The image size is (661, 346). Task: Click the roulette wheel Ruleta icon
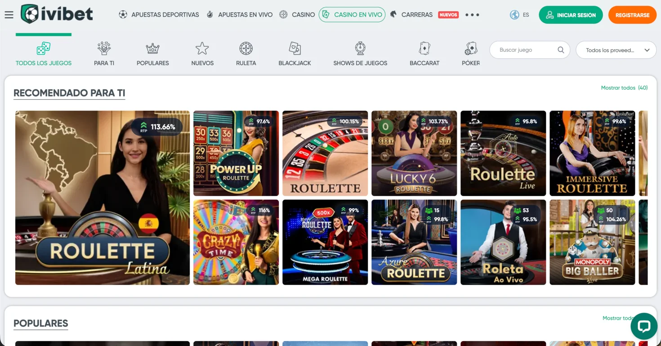[x=246, y=48]
